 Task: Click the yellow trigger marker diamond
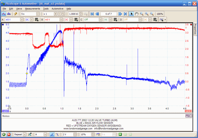point(27,73)
